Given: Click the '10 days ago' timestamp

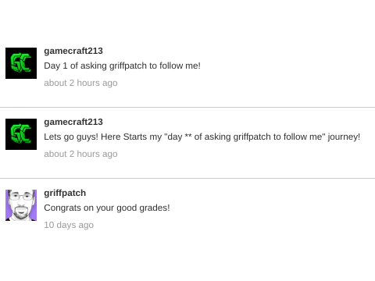Looking at the screenshot, I should (69, 225).
